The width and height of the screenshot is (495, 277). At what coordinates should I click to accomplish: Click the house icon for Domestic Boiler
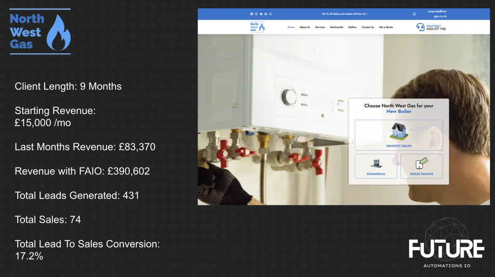pos(399,132)
